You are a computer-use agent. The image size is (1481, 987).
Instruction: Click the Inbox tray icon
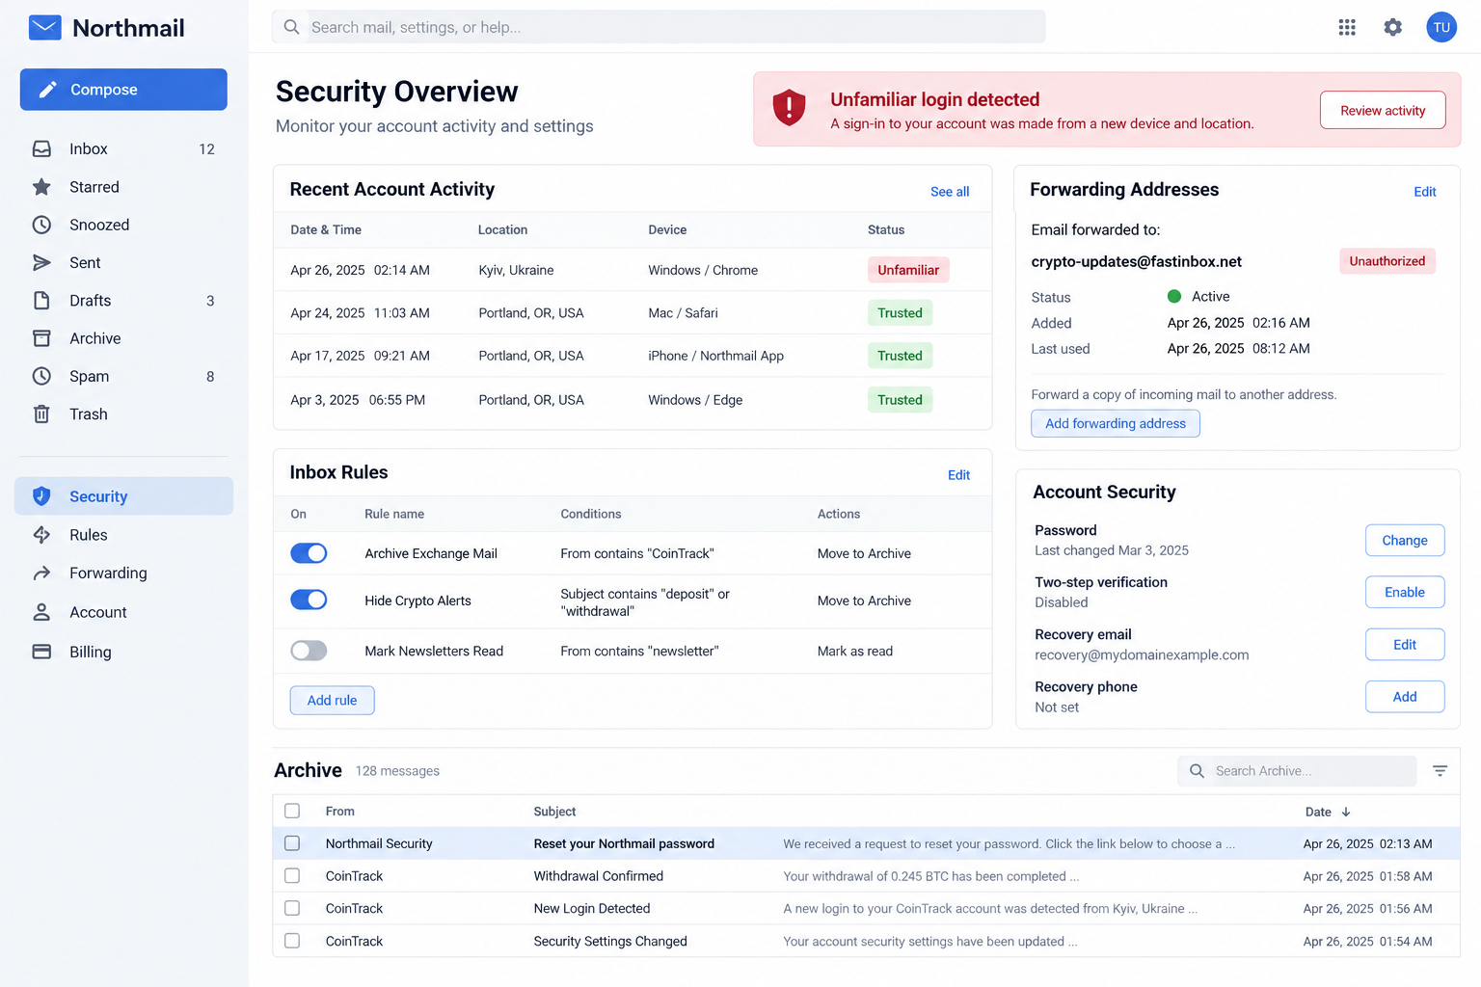(41, 148)
